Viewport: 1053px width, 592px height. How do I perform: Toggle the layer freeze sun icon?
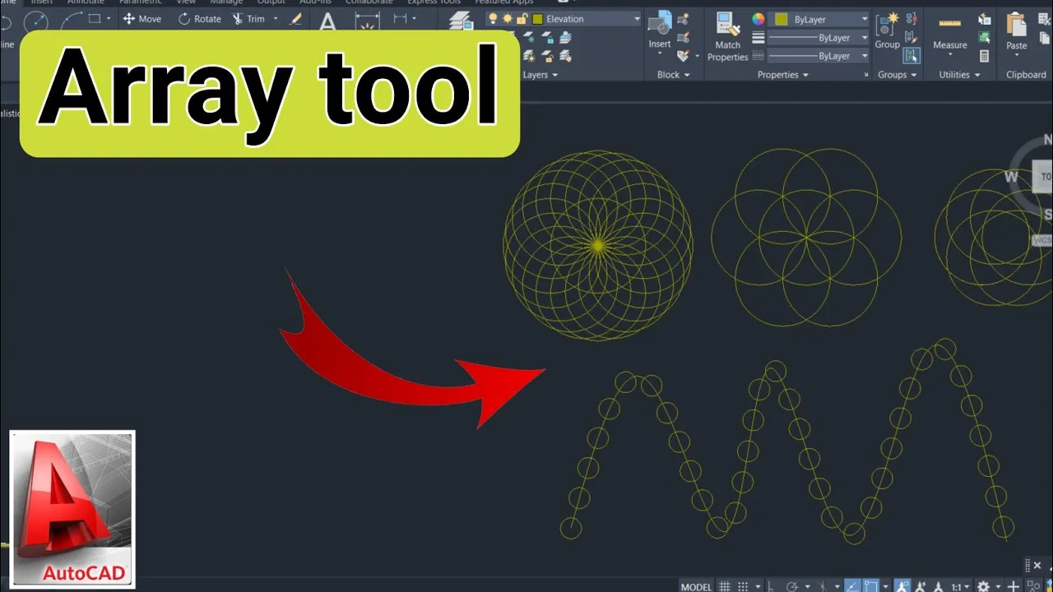(508, 18)
